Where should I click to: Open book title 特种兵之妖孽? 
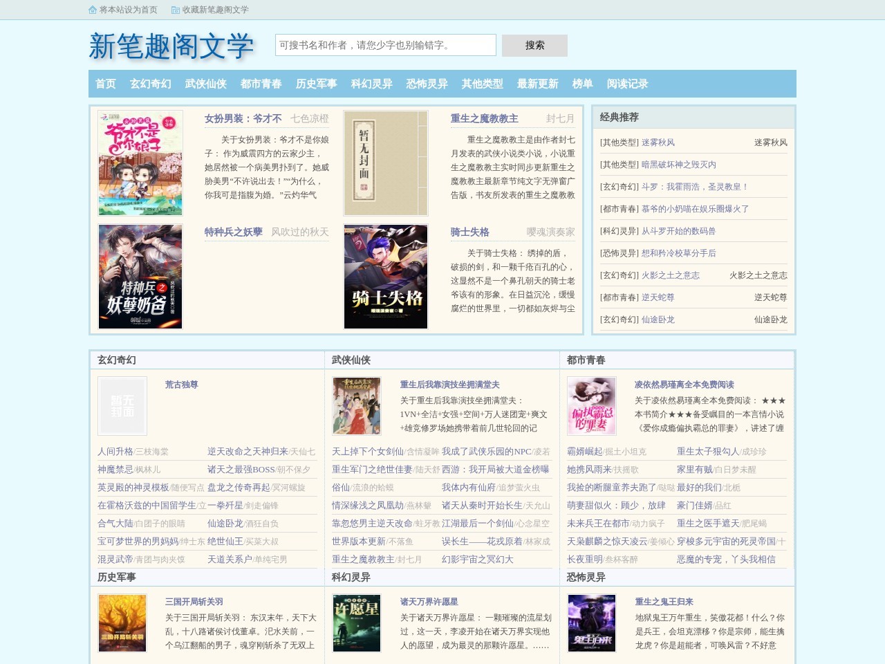[234, 232]
